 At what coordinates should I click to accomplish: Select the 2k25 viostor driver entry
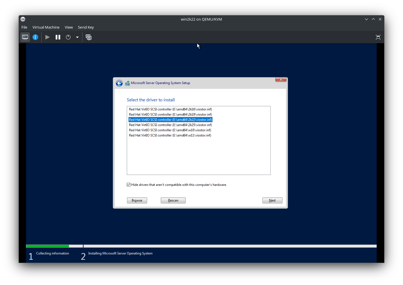pyautogui.click(x=170, y=125)
